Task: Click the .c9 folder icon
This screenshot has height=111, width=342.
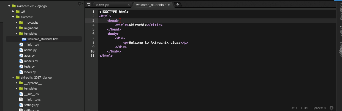Action: 17,12
